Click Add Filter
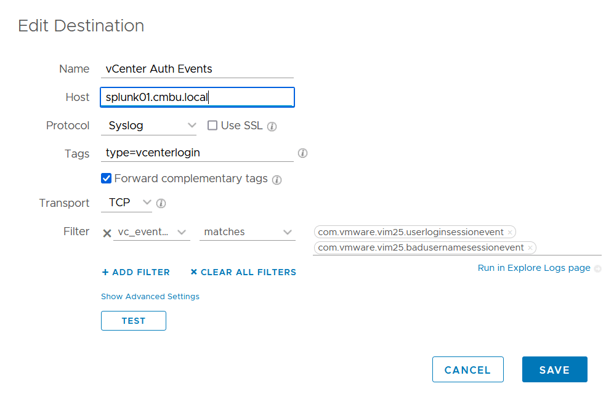 [x=135, y=272]
